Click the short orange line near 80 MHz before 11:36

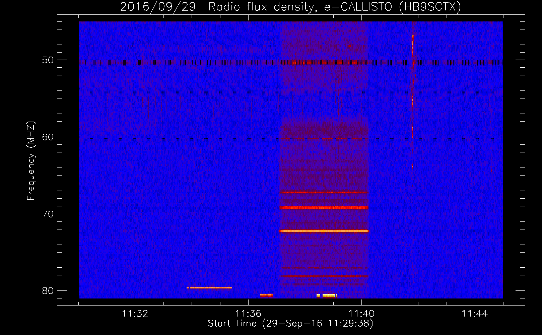209,288
